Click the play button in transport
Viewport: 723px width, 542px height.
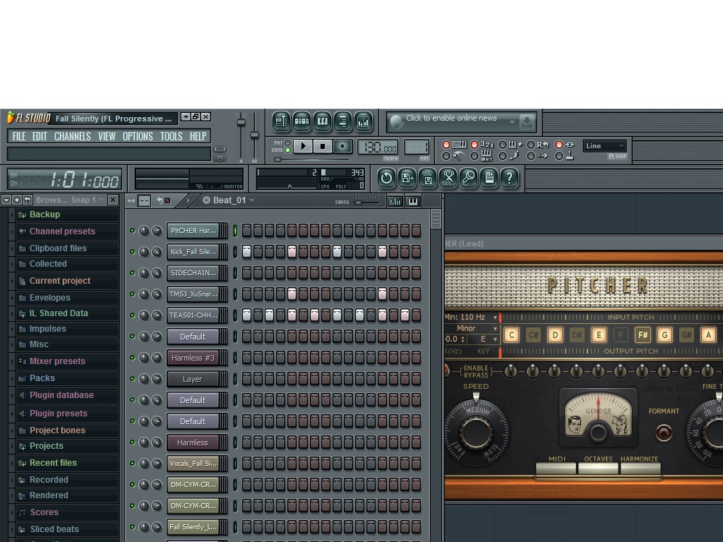[x=303, y=147]
